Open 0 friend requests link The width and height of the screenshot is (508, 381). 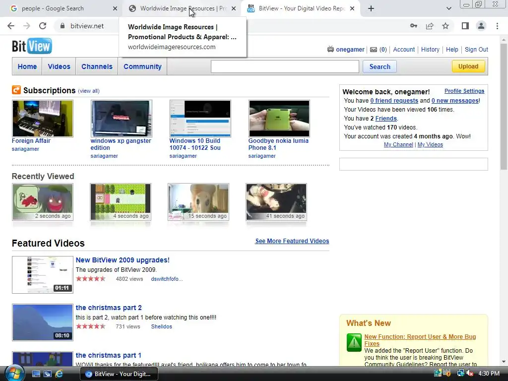tap(394, 101)
